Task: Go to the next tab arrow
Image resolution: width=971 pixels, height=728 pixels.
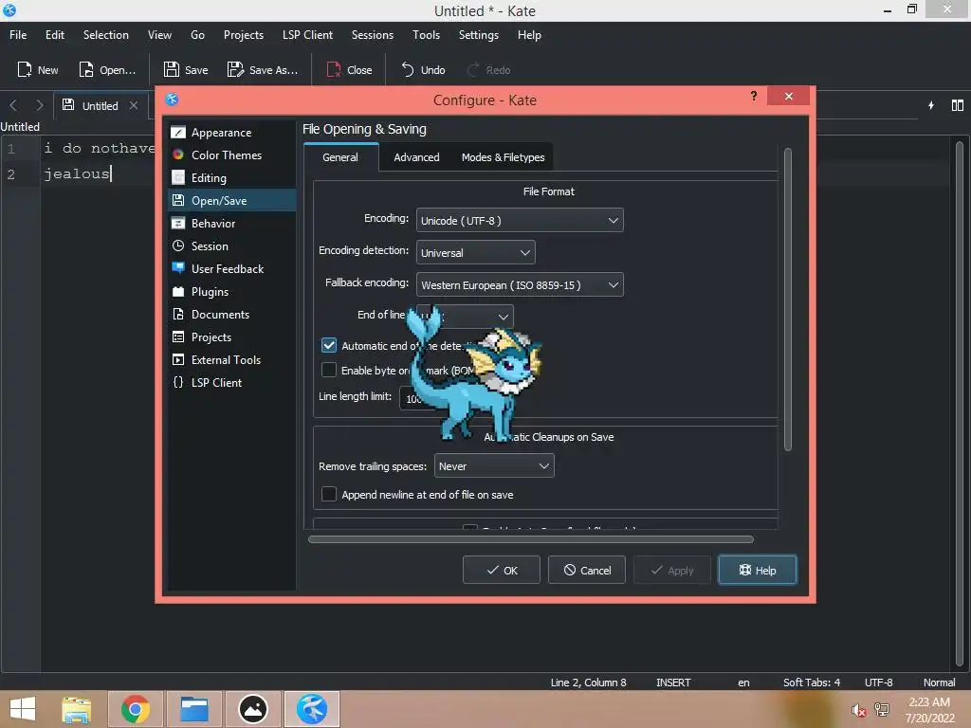Action: (x=40, y=105)
